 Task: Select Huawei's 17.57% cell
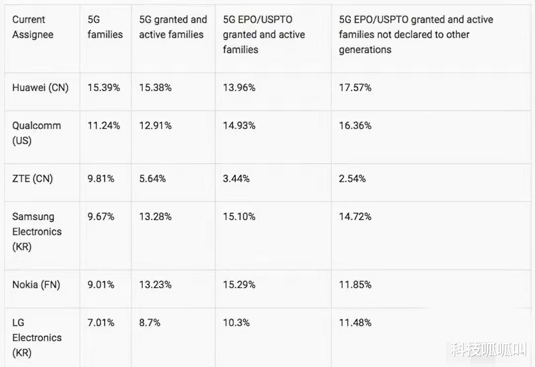(x=355, y=88)
